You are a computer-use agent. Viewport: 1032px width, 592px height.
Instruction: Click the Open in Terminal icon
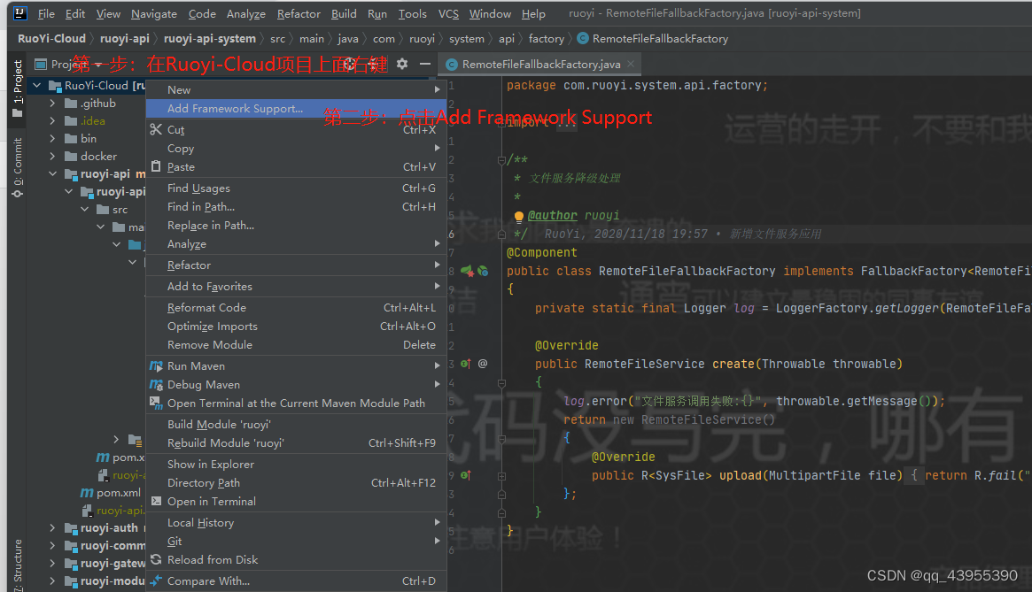point(156,501)
